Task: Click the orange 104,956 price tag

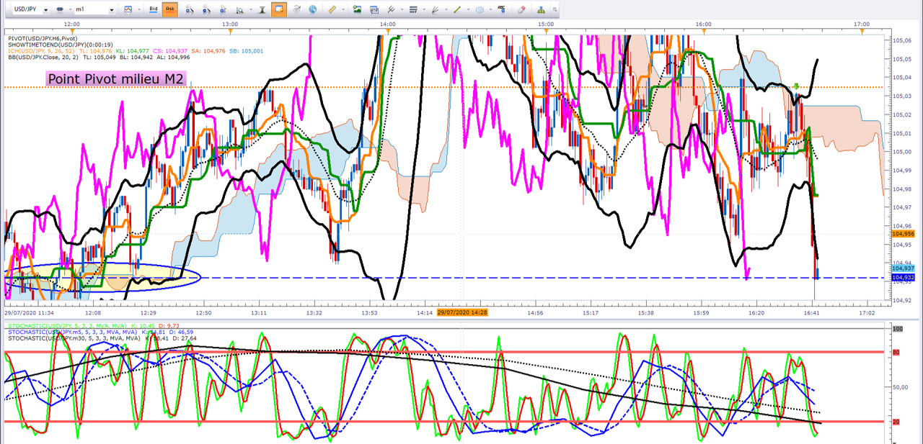Action: click(x=903, y=234)
